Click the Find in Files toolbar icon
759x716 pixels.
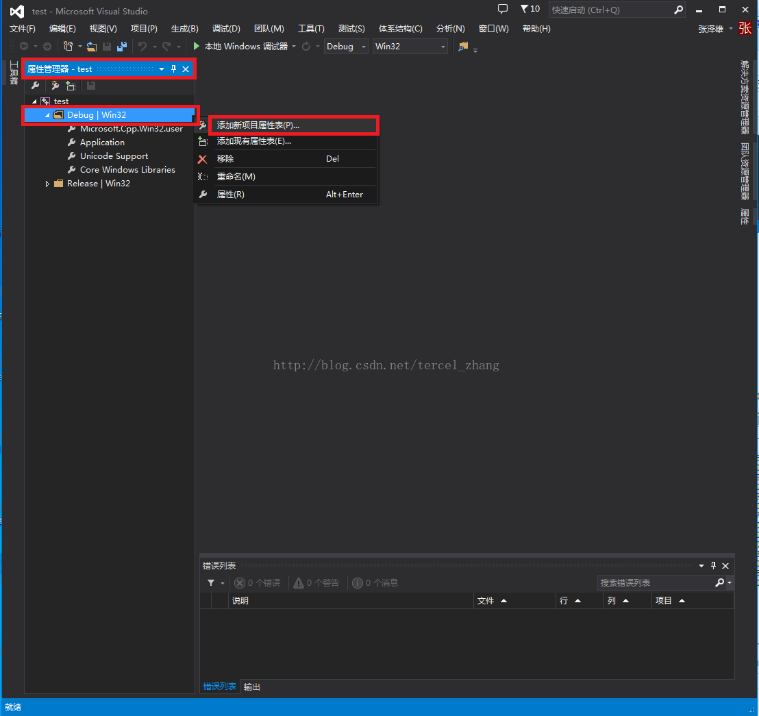click(x=463, y=47)
